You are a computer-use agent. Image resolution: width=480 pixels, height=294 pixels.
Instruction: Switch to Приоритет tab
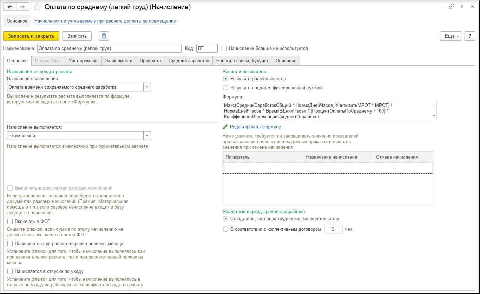tap(150, 61)
